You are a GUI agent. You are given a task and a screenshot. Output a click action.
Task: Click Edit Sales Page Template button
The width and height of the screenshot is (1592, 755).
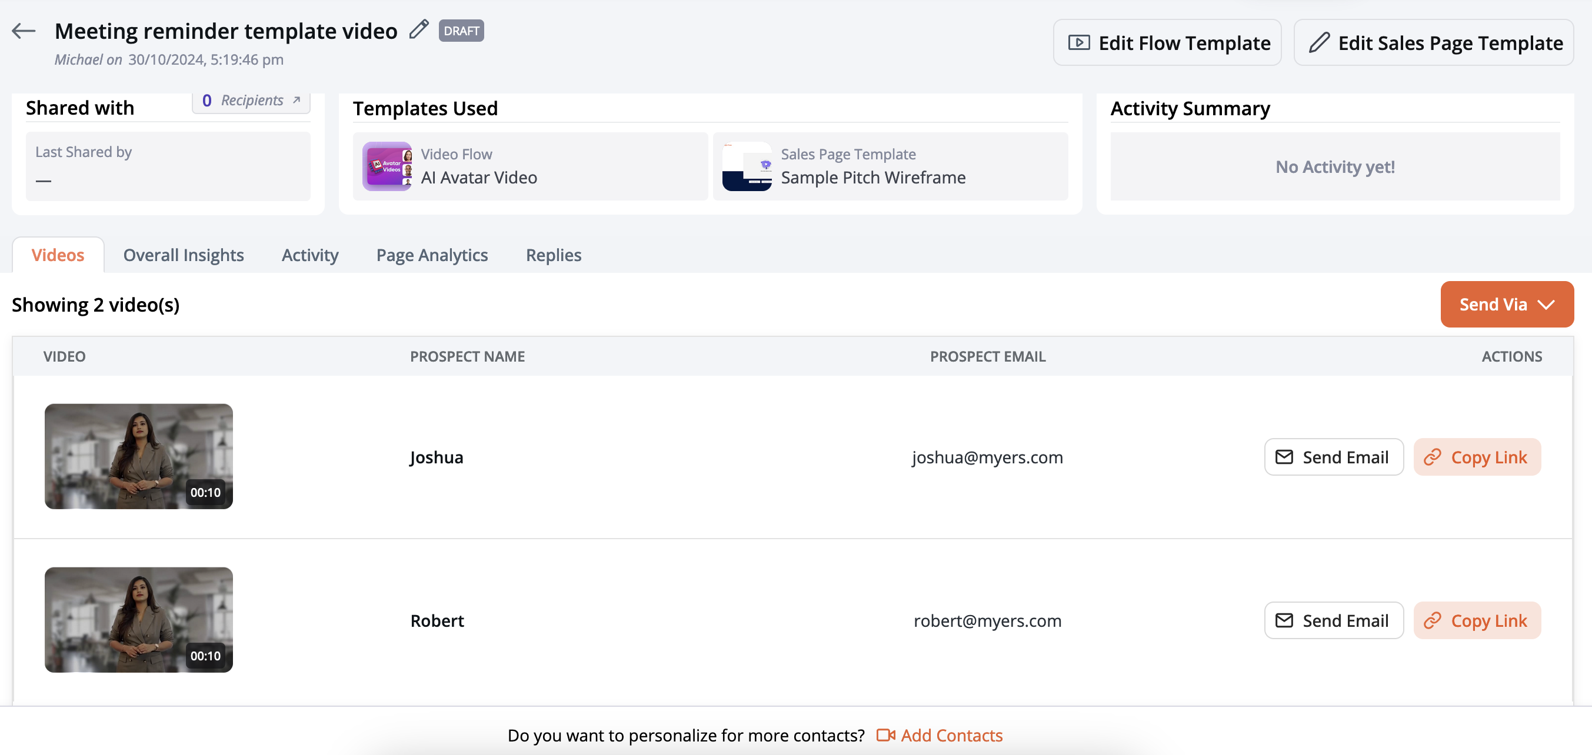(1433, 43)
